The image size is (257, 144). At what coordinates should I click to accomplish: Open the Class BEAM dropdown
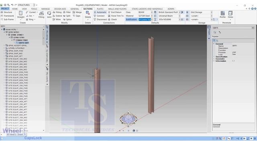point(152,12)
